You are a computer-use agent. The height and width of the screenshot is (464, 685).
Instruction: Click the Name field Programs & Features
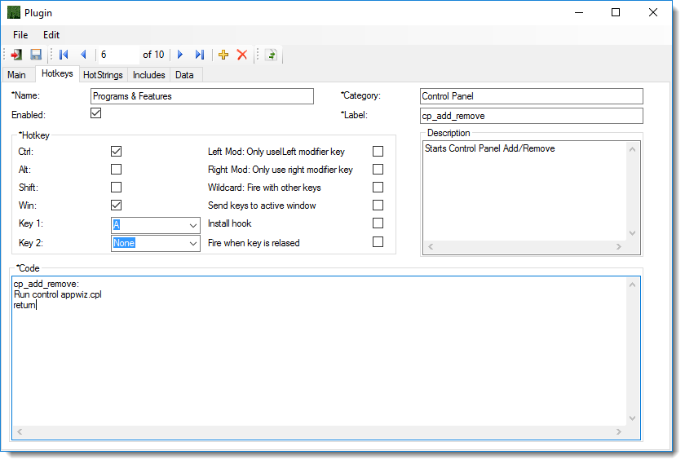click(x=202, y=96)
